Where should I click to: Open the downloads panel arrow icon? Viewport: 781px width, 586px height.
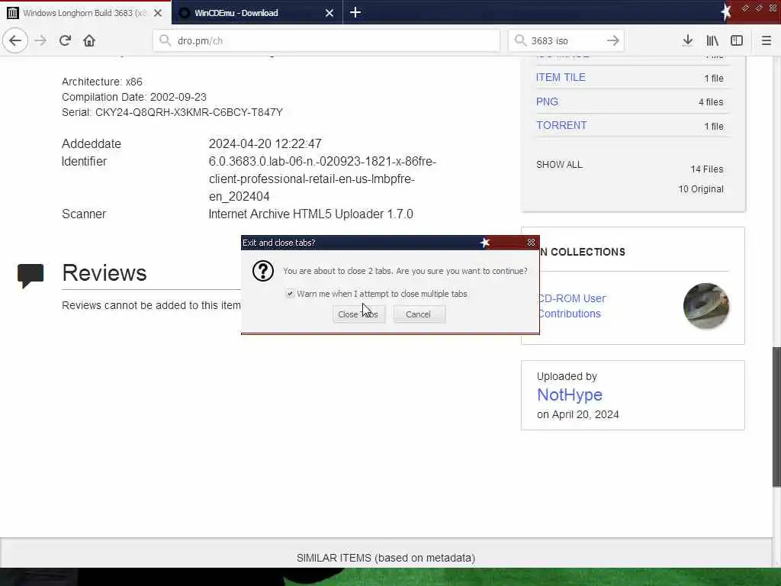[x=687, y=40]
